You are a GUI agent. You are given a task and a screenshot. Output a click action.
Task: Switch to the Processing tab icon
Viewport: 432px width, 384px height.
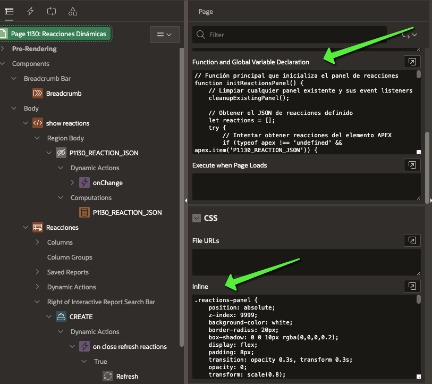pyautogui.click(x=52, y=11)
